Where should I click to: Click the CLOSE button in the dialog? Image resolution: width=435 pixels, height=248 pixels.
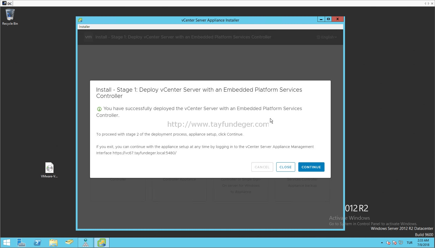click(x=285, y=167)
